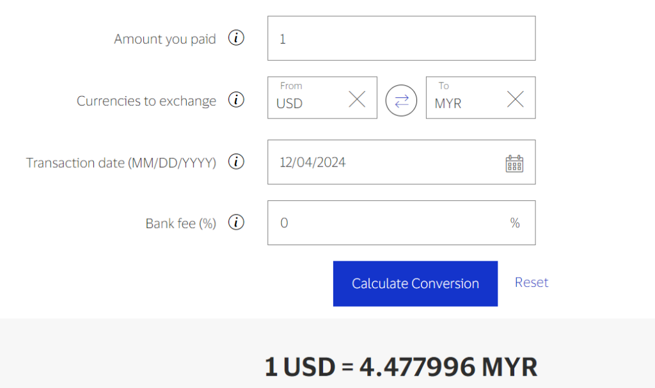The image size is (655, 388).
Task: Click the "Transaction date (MM/DD/YYYY)" label
Action: [x=121, y=163]
